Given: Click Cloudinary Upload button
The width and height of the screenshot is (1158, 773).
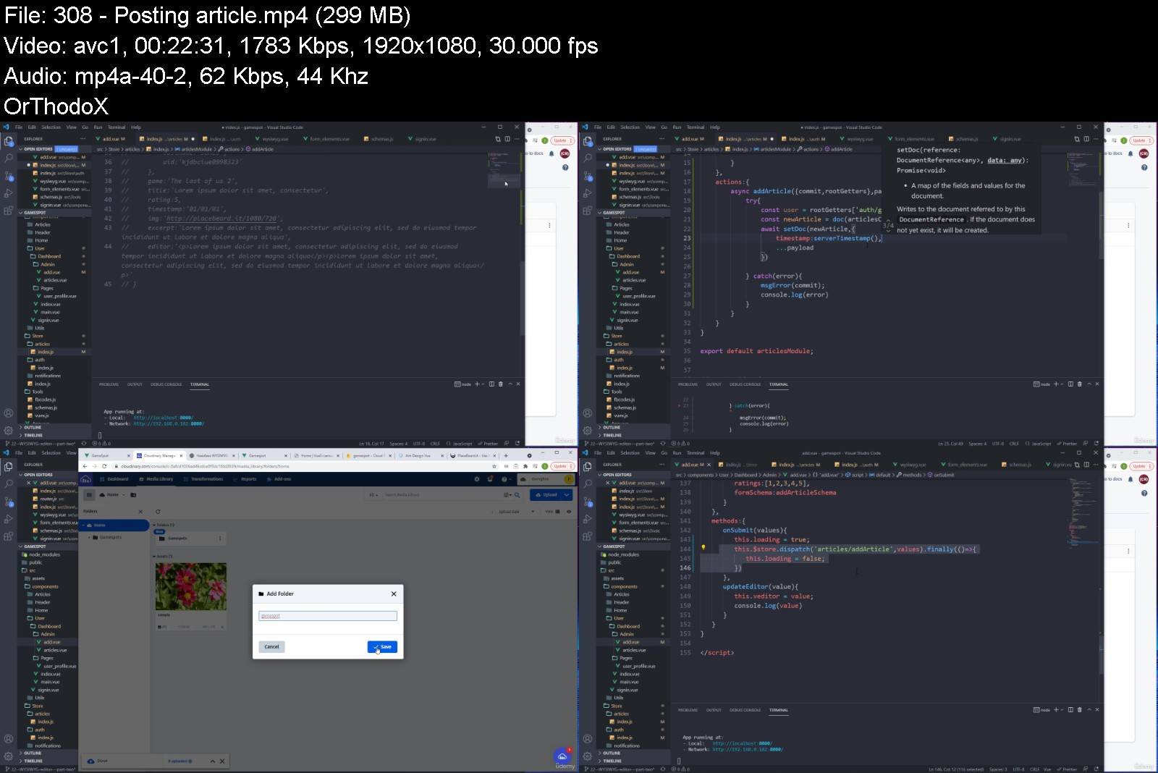Looking at the screenshot, I should point(546,495).
